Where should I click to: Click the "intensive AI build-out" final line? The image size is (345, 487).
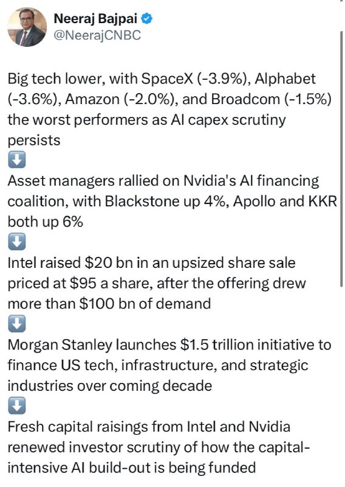pyautogui.click(x=131, y=468)
